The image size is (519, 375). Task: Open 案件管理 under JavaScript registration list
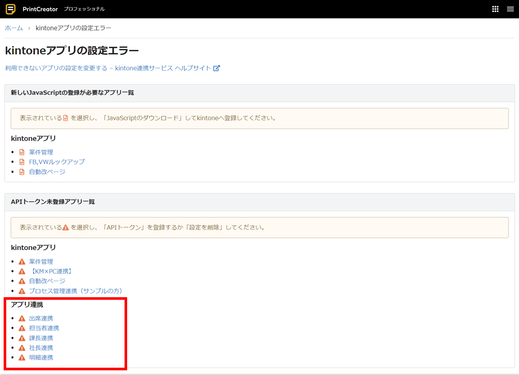pos(41,152)
